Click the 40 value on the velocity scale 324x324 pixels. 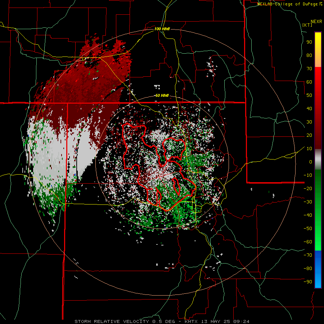click(309, 109)
